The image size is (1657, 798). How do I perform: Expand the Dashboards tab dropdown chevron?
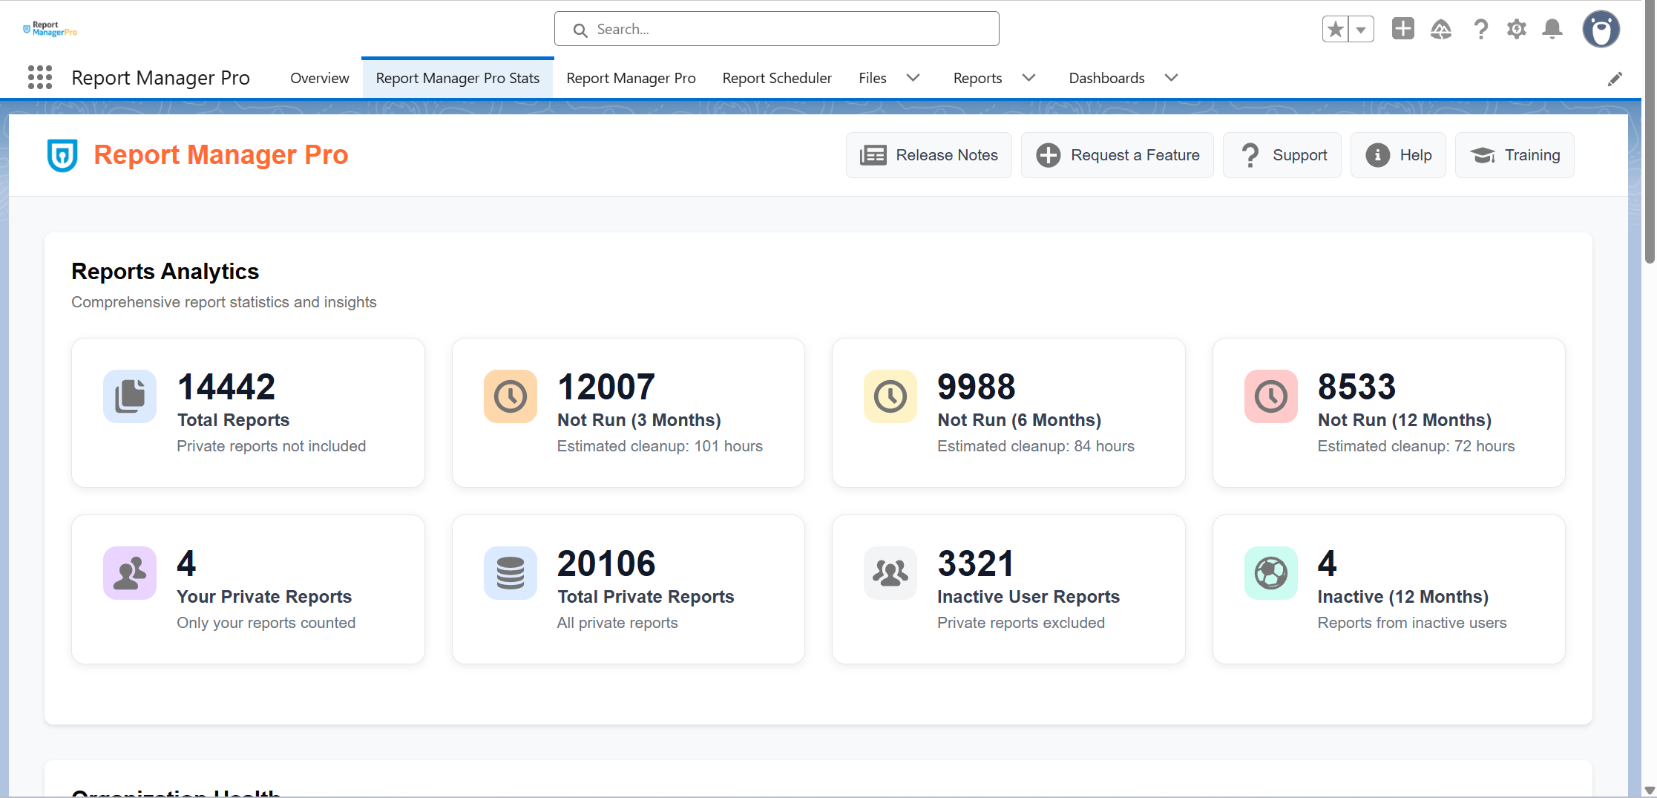point(1172,78)
